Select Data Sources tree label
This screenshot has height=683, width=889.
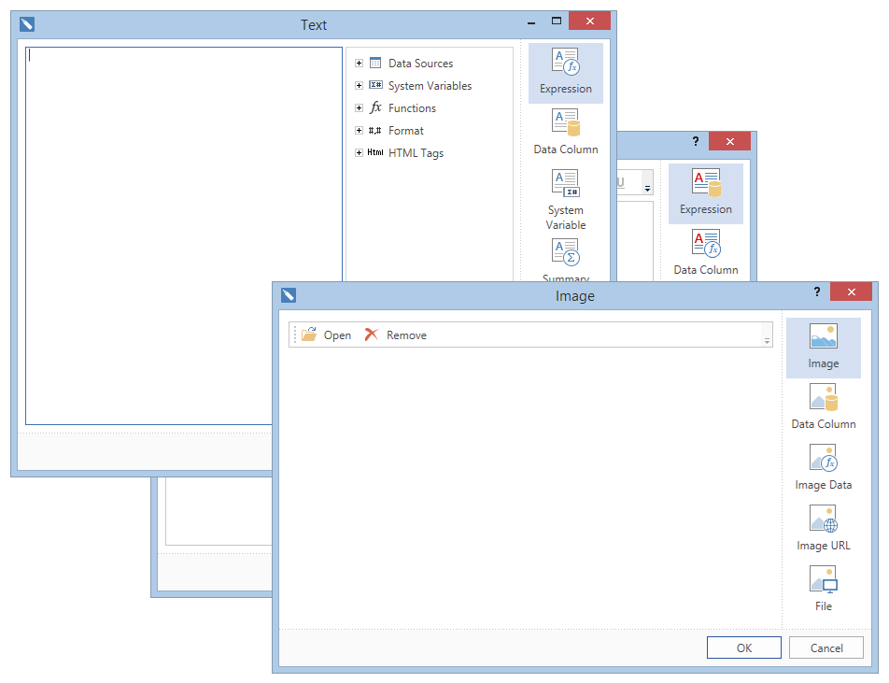pos(420,64)
